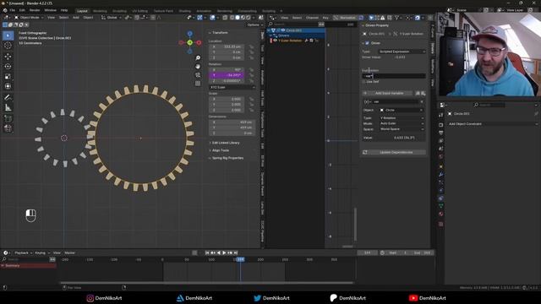Click the viewport Options button
Screen dimensions: 541x304
[254, 24]
